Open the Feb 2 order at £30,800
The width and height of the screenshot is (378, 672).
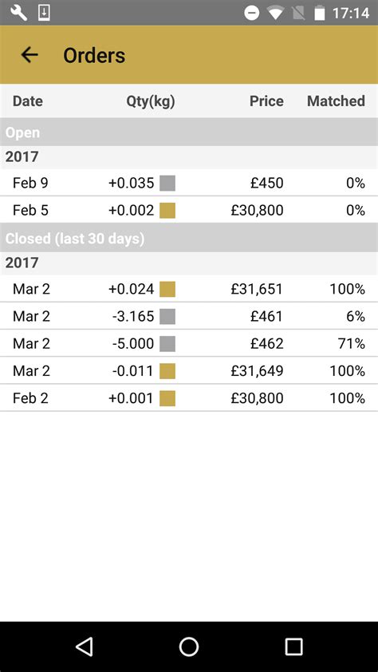click(x=189, y=398)
